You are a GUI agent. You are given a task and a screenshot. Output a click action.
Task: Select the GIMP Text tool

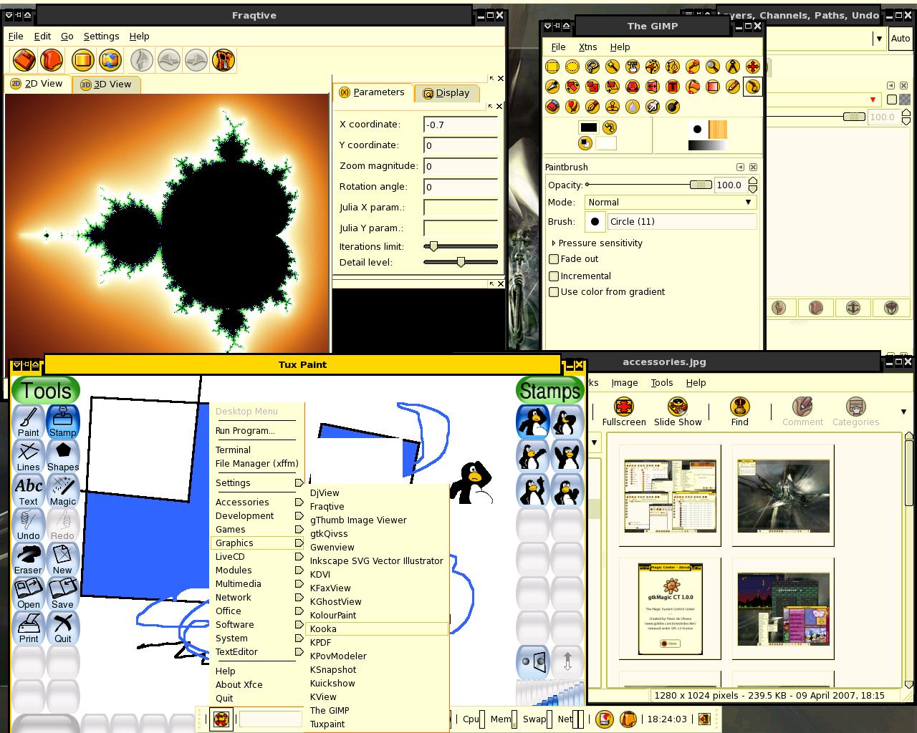pyautogui.click(x=673, y=87)
